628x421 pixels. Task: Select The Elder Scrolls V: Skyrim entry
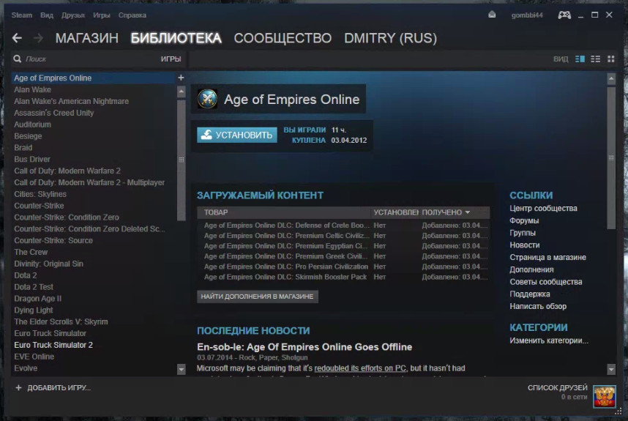[61, 322]
